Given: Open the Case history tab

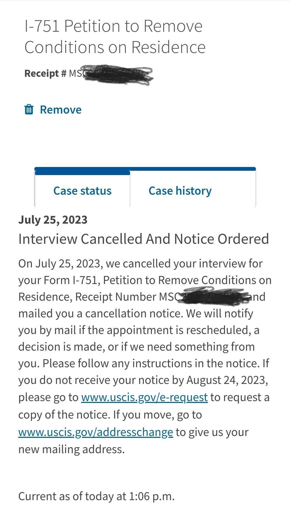Looking at the screenshot, I should pyautogui.click(x=180, y=191).
